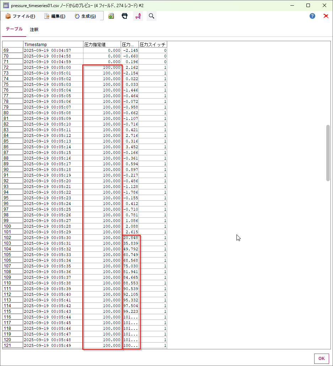Click the truncated 圧力... column header
Image resolution: width=333 pixels, height=366 pixels.
130,44
